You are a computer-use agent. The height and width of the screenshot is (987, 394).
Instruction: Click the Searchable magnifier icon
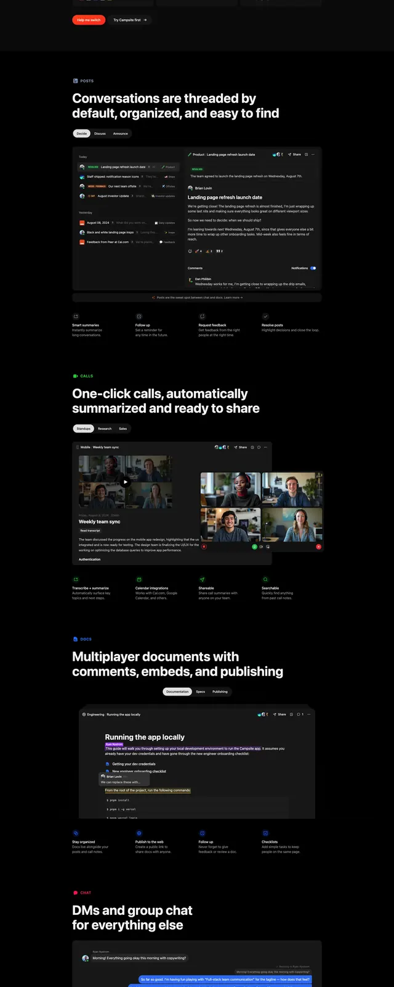click(265, 579)
